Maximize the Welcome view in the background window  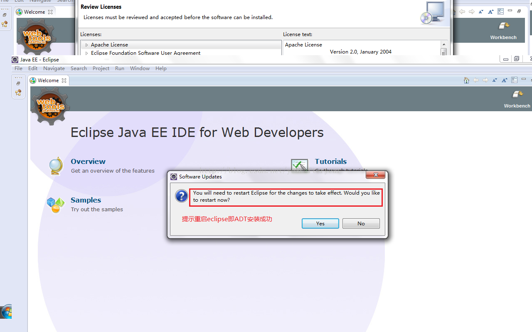coord(519,11)
